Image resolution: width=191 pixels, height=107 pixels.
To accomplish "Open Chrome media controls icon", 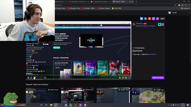I will (x=182, y=5).
